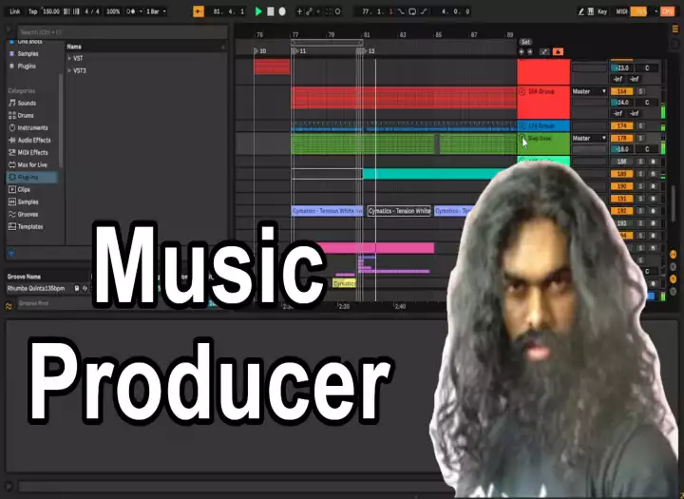This screenshot has height=499, width=684.
Task: Arm recording on track 190
Action: 653,186
